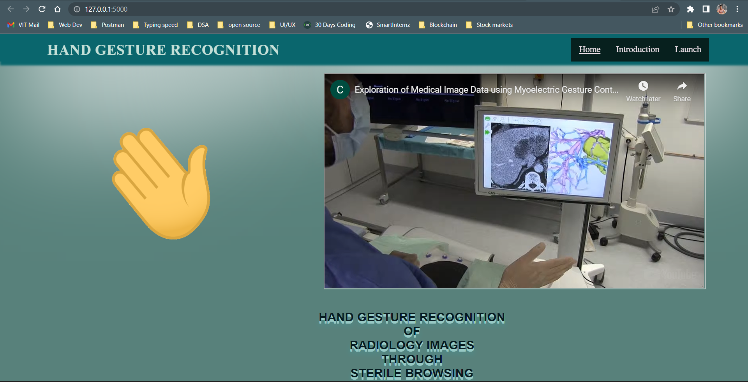Open the site information icon in address bar
The image size is (748, 382).
coord(77,9)
